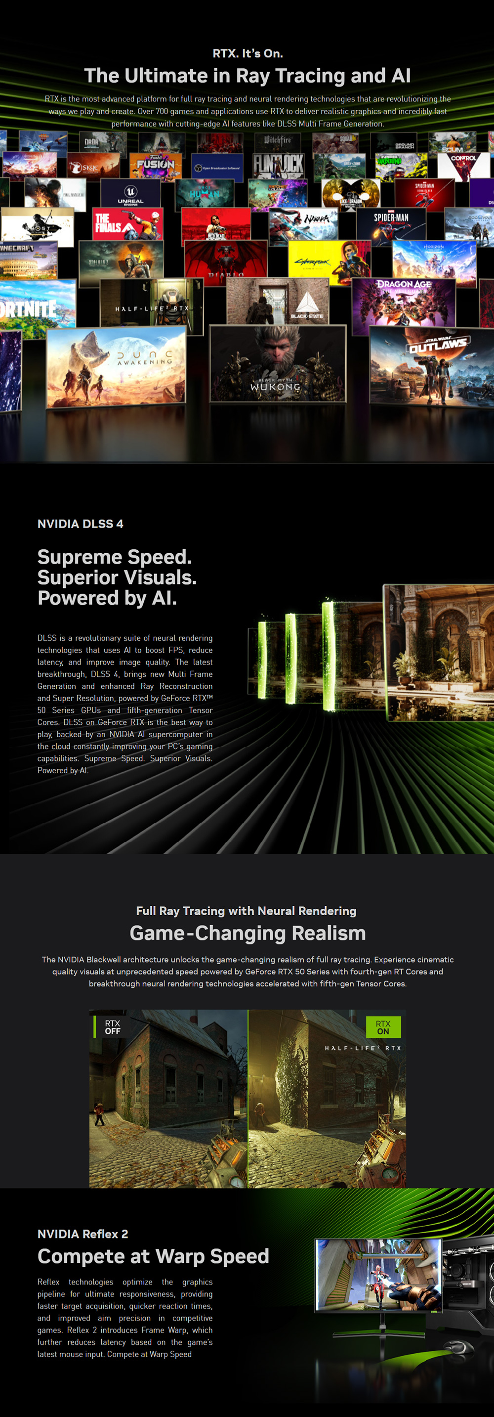The width and height of the screenshot is (494, 1417).
Task: Click the Flintlock game tile
Action: pos(278,164)
